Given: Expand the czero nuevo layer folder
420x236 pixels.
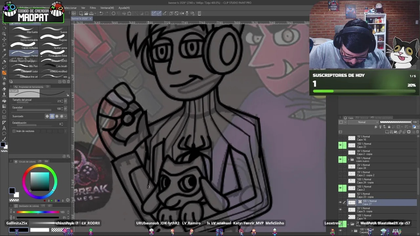Looking at the screenshot, I should [x=348, y=160].
